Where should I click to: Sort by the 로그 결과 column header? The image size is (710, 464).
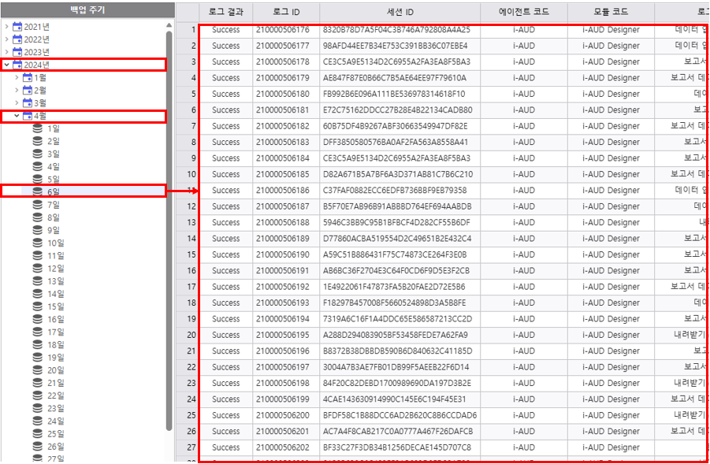click(225, 13)
